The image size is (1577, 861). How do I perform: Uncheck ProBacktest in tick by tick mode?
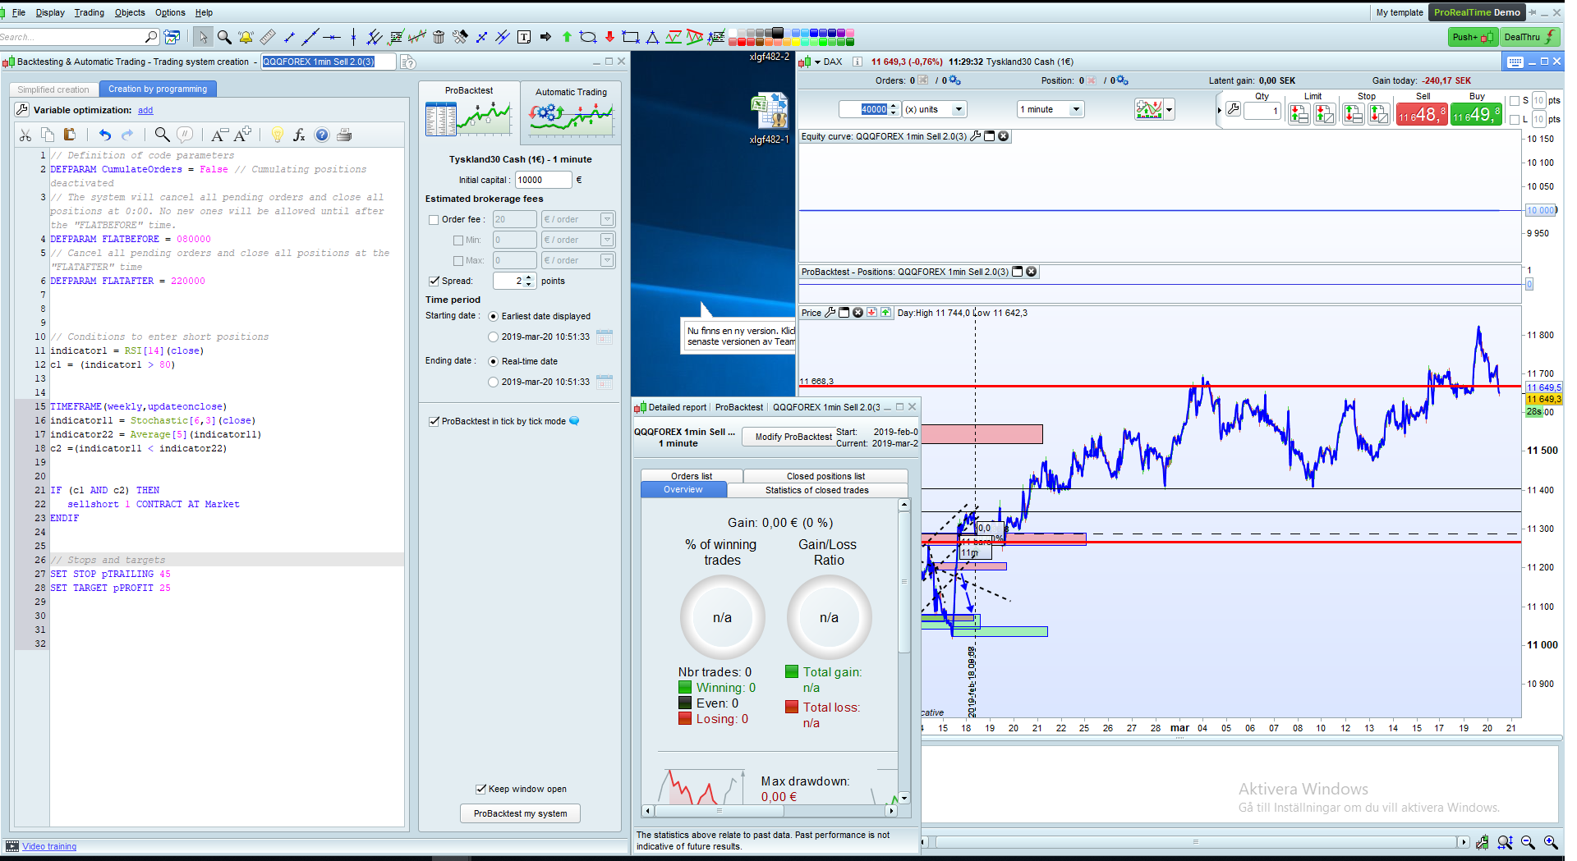tap(434, 422)
